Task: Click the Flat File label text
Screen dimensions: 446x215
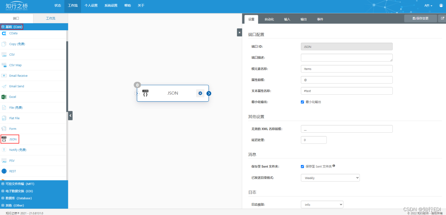Action: coord(14,118)
